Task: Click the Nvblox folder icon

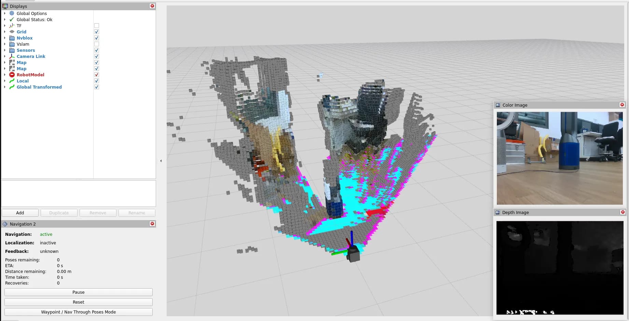Action: [12, 38]
